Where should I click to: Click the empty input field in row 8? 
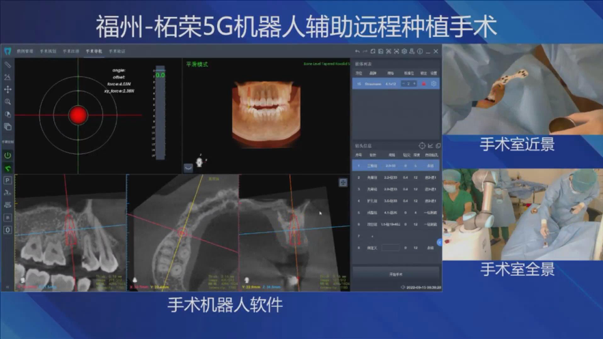391,248
